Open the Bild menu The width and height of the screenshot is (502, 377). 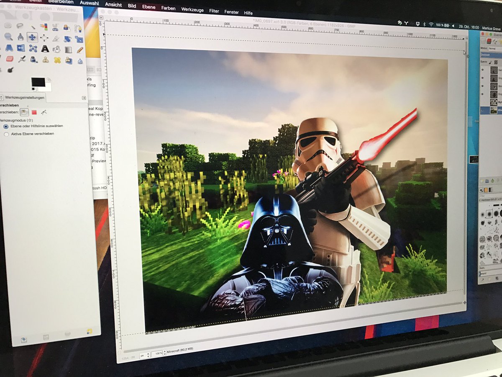click(132, 6)
